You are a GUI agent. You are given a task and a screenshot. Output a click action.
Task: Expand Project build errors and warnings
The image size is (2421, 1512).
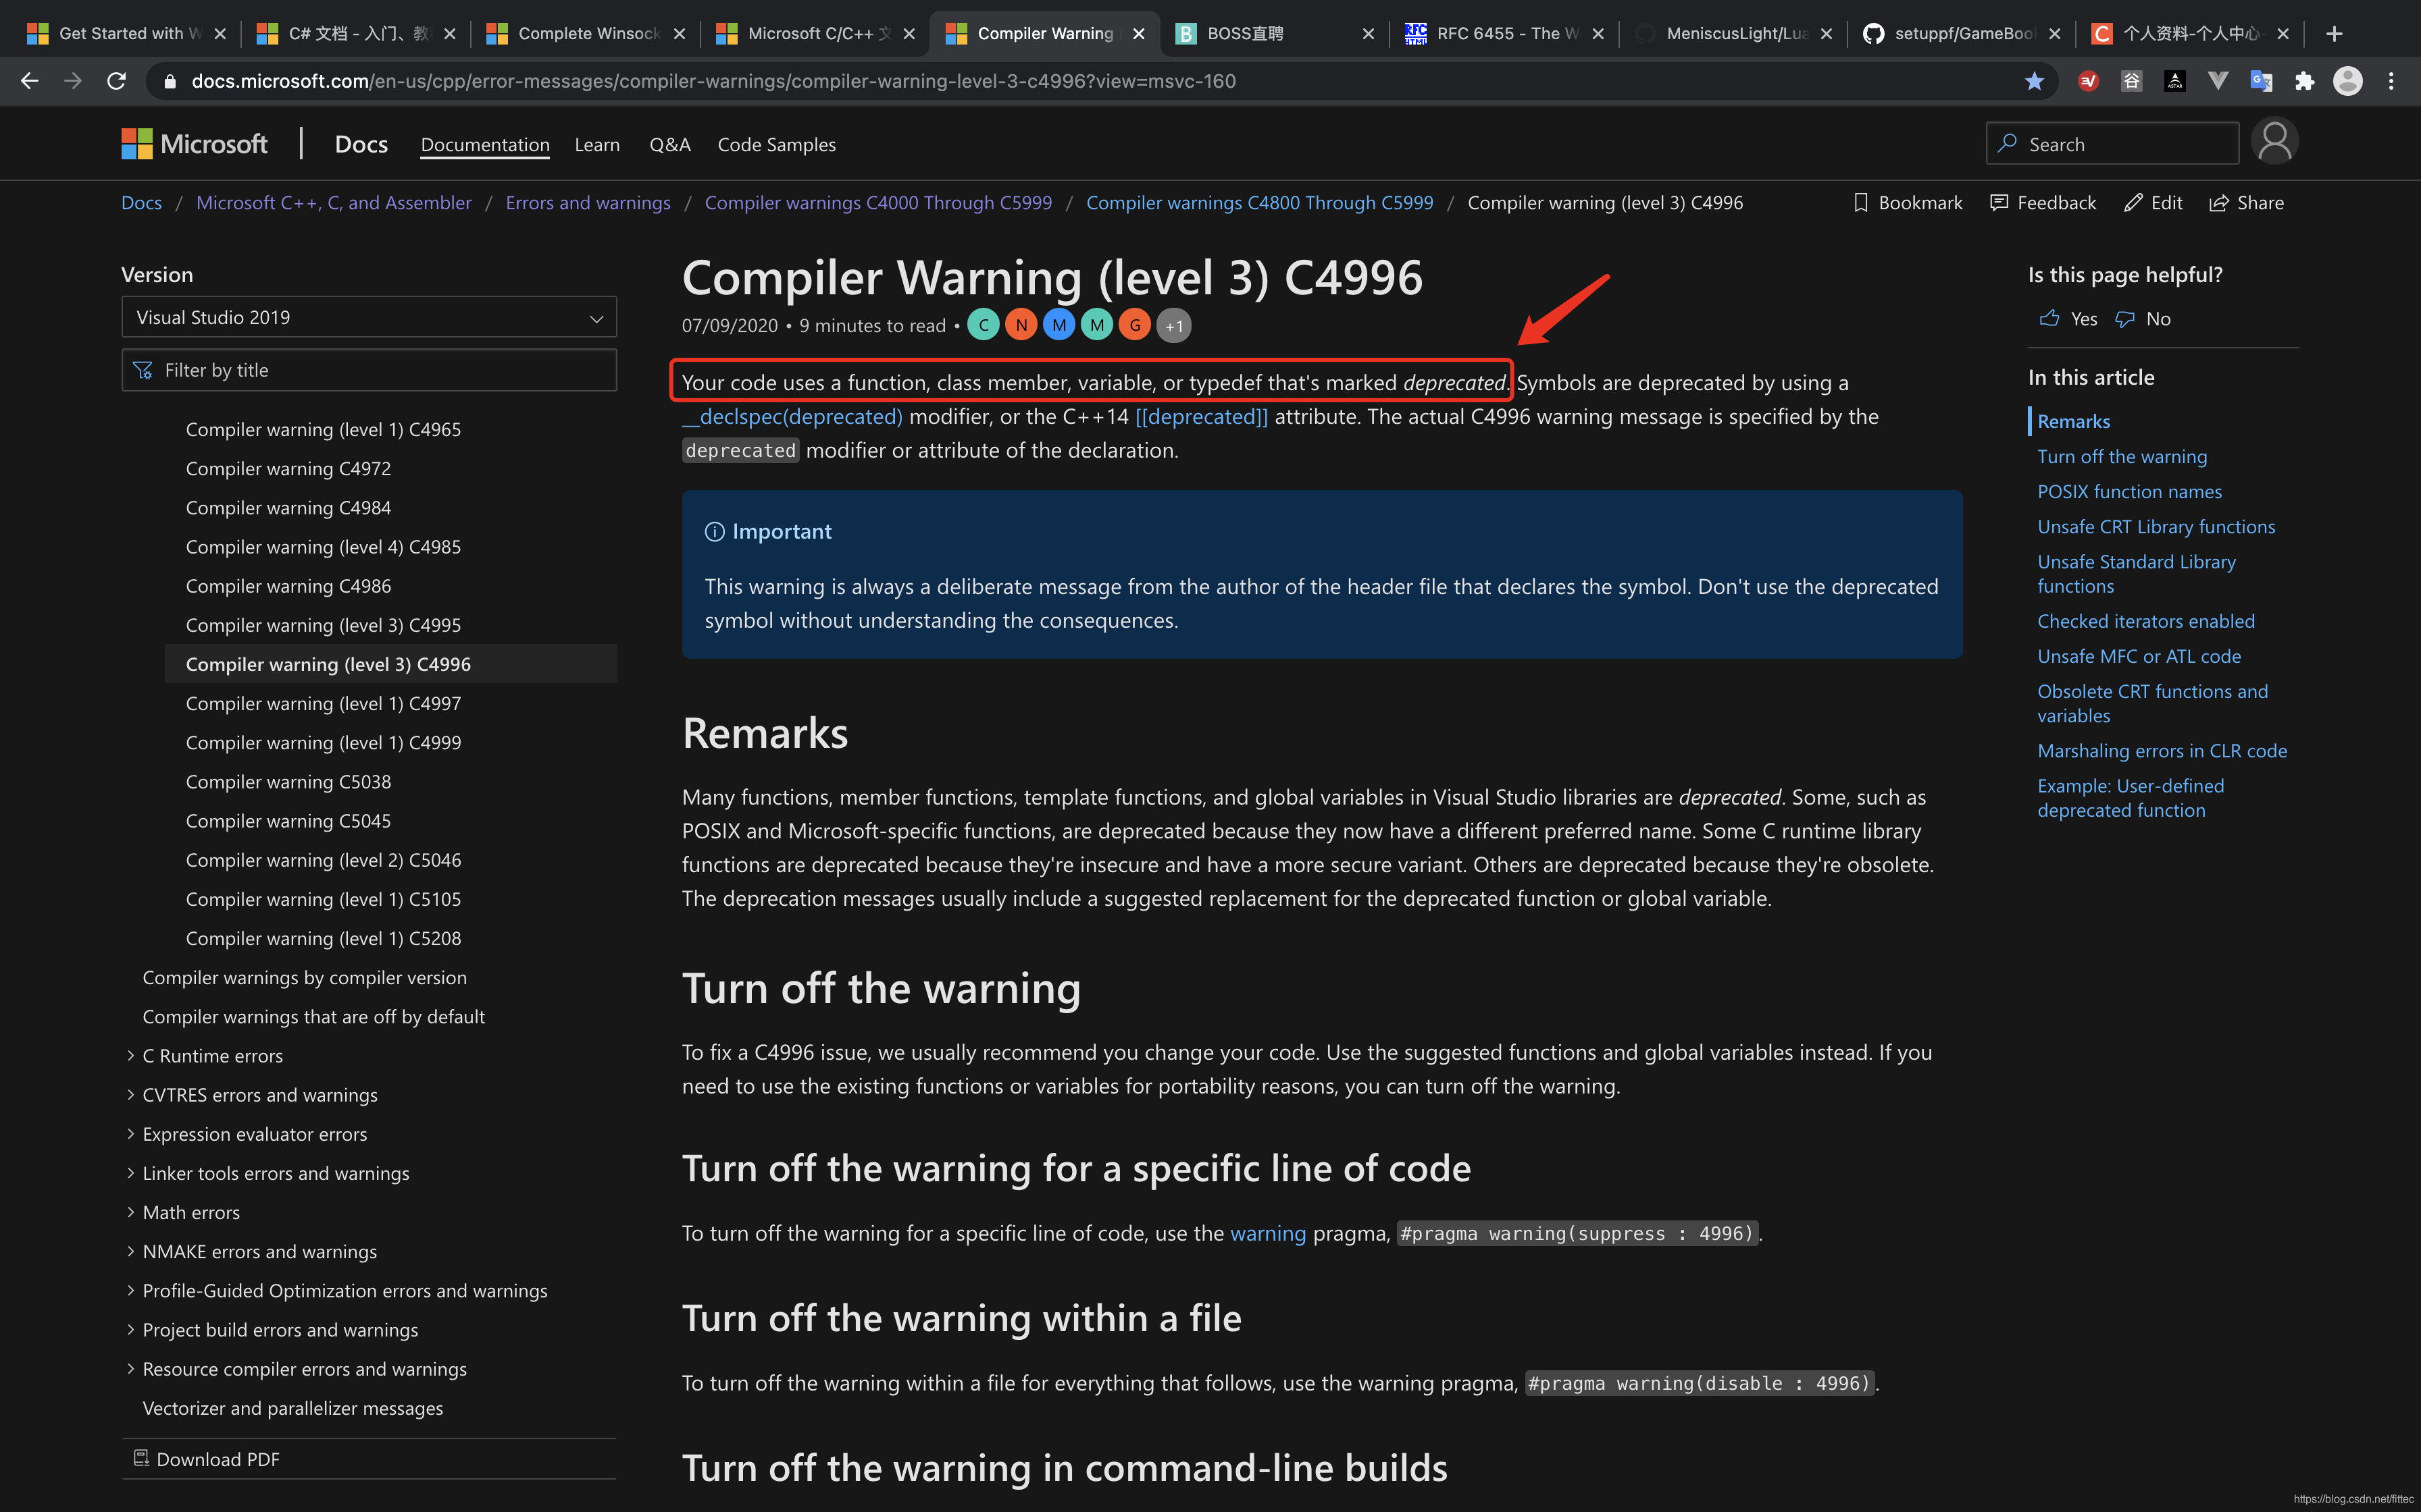pos(130,1330)
